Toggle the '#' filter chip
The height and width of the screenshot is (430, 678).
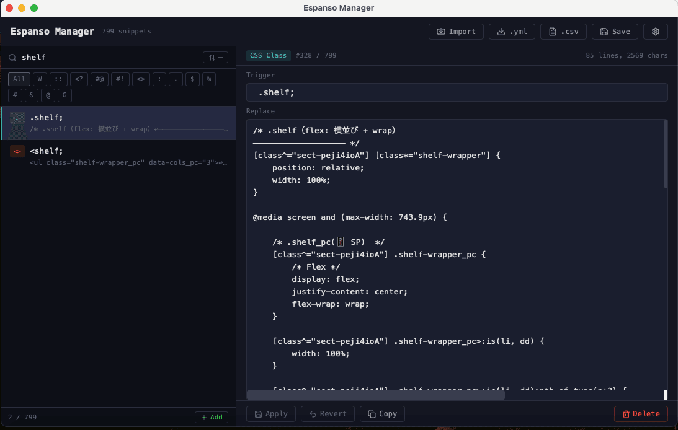click(15, 95)
